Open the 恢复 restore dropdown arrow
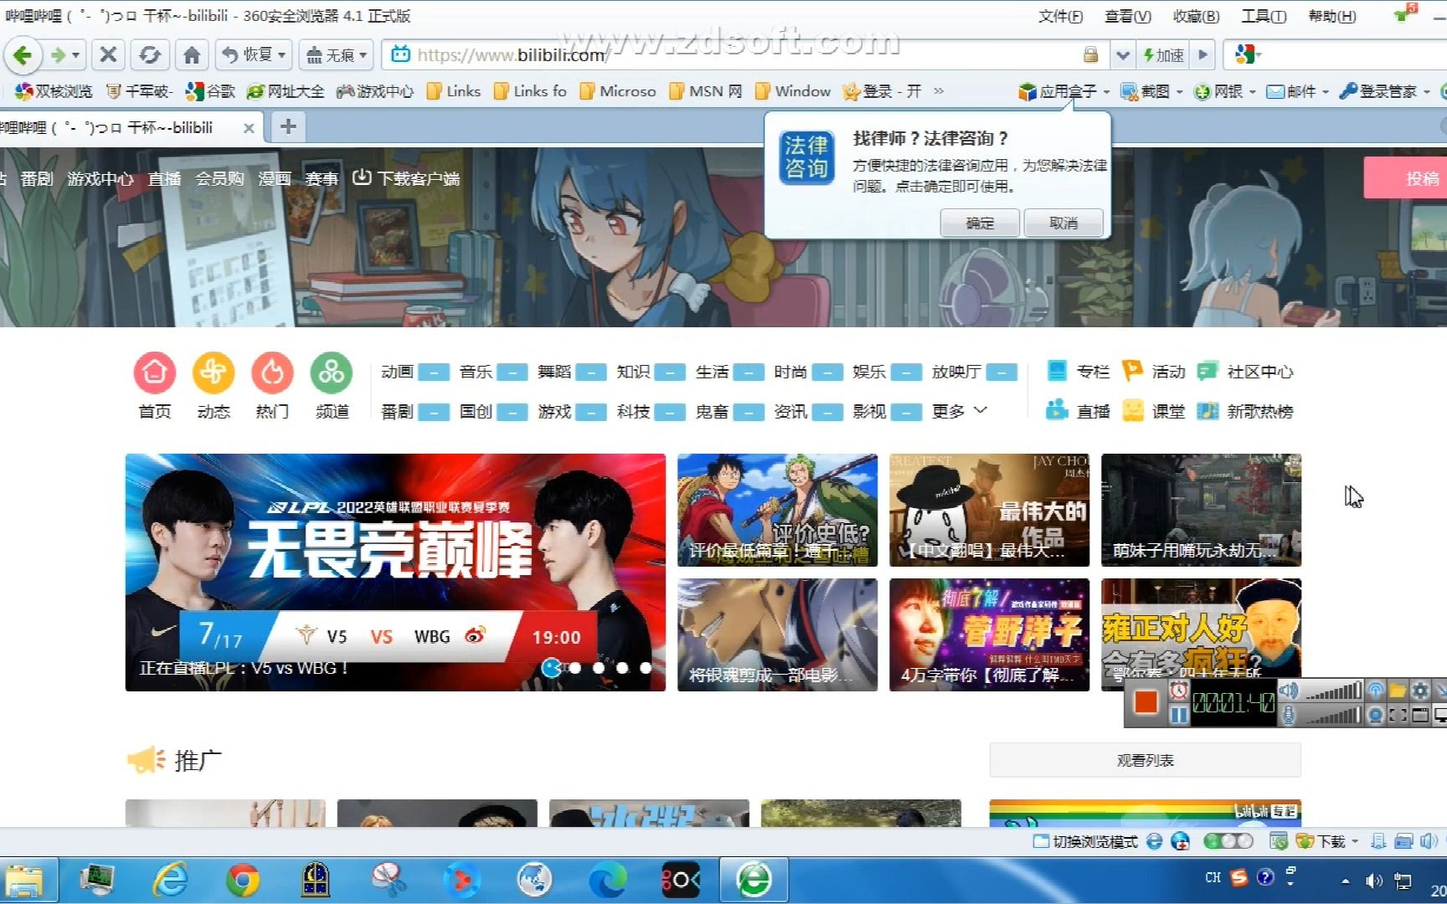Screen dimensions: 1447x904 283,54
